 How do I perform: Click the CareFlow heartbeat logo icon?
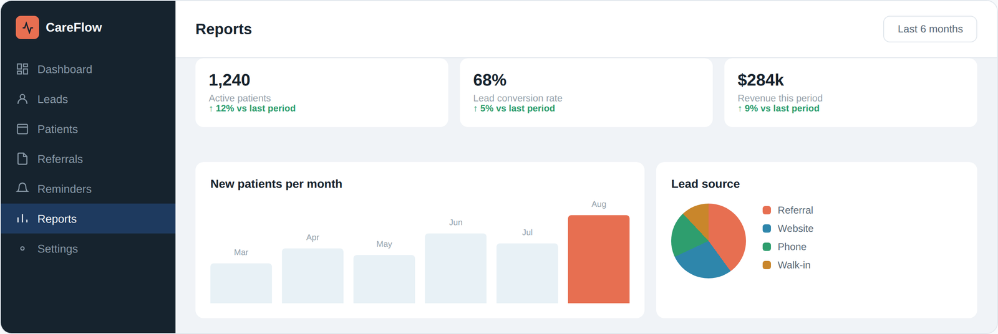pyautogui.click(x=27, y=27)
